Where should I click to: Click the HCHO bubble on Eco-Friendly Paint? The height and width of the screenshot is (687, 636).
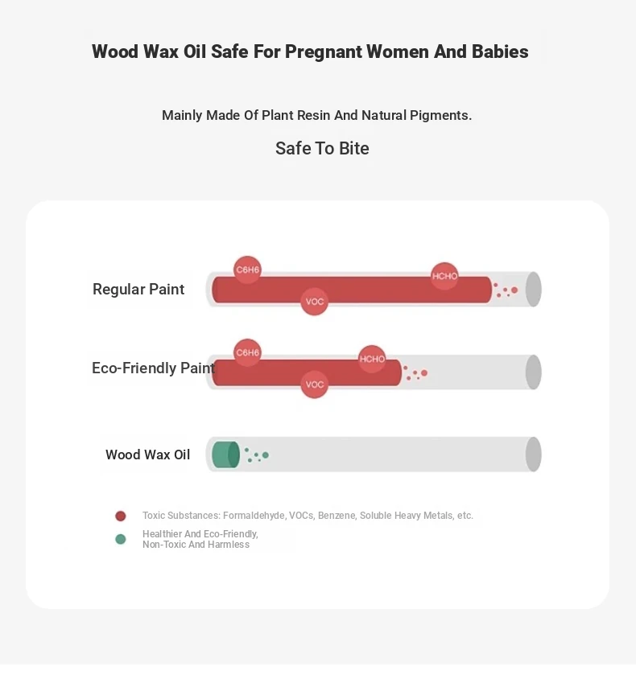372,359
